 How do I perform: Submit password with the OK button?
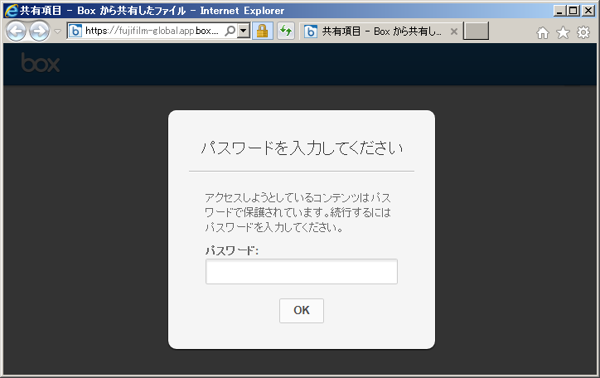pos(302,311)
